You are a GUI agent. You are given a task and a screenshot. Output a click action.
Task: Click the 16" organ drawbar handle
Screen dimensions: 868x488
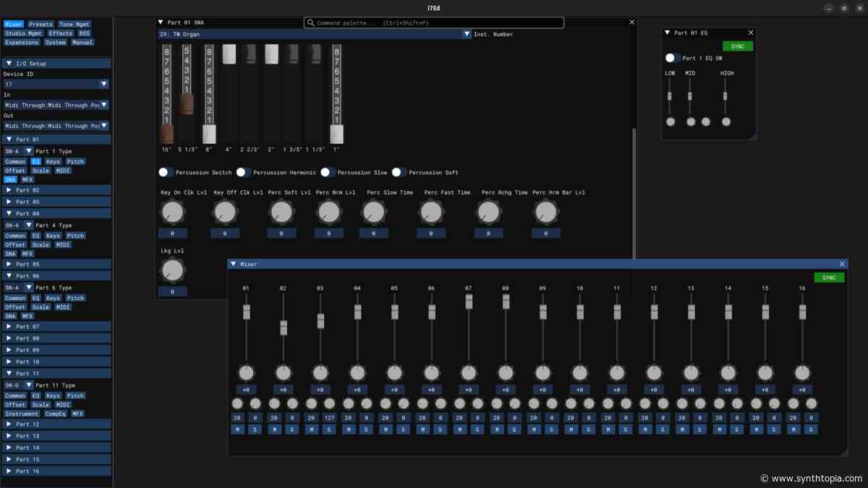click(x=167, y=134)
